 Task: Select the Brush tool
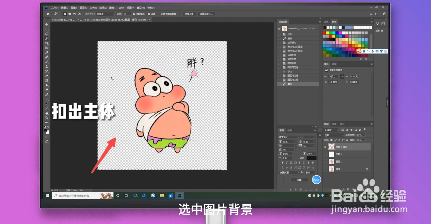[47, 62]
